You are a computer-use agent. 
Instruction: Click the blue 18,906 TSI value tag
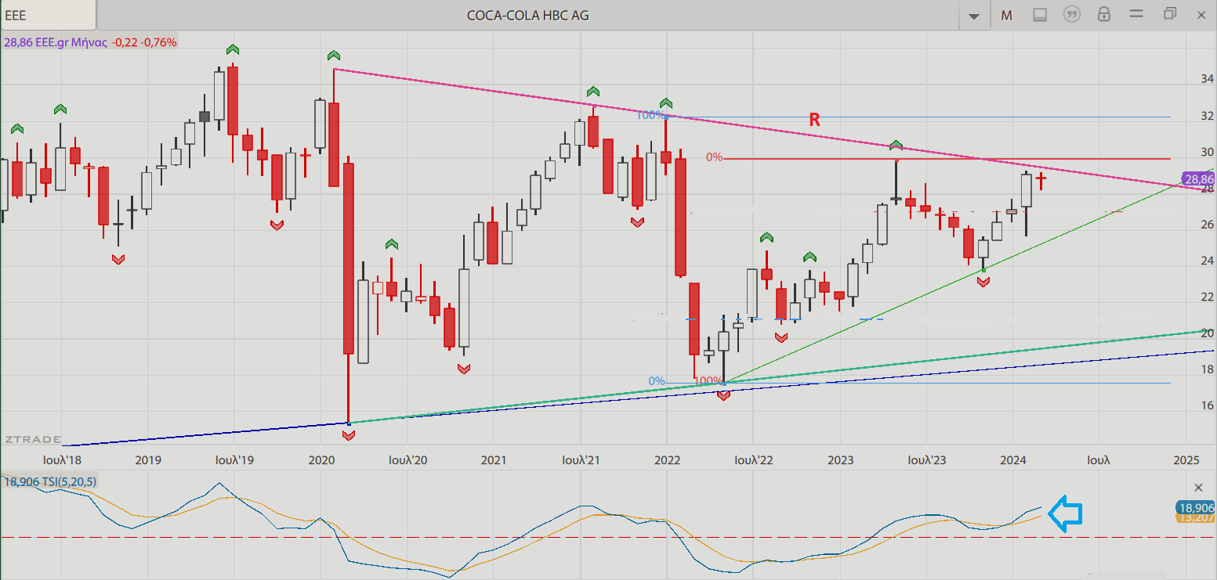coord(1196,507)
